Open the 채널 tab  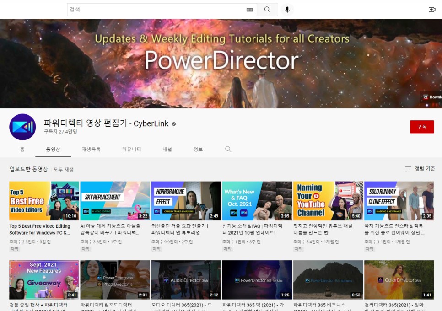pyautogui.click(x=167, y=149)
